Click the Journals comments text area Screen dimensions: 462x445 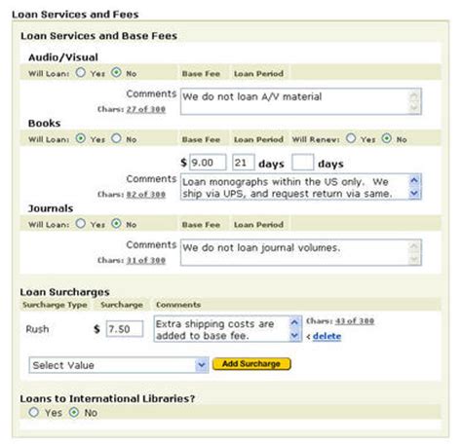301,252
